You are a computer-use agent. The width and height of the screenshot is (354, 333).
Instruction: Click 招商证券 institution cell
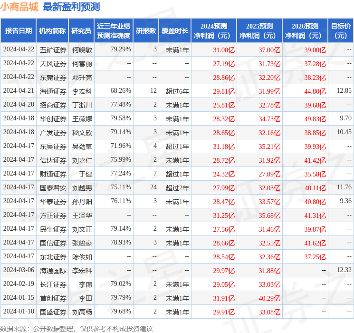pos(53,105)
